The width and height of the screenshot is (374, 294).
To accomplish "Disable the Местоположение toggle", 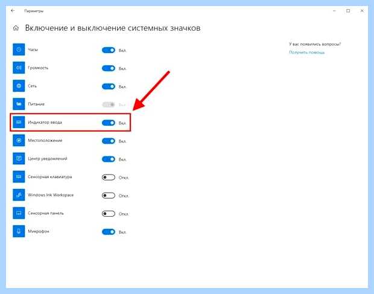I will pyautogui.click(x=109, y=141).
